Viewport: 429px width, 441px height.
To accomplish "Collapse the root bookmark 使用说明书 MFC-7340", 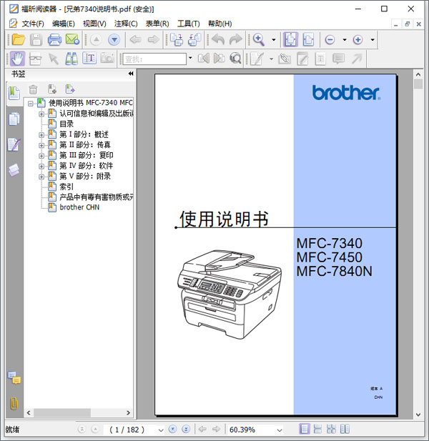I will (31, 104).
